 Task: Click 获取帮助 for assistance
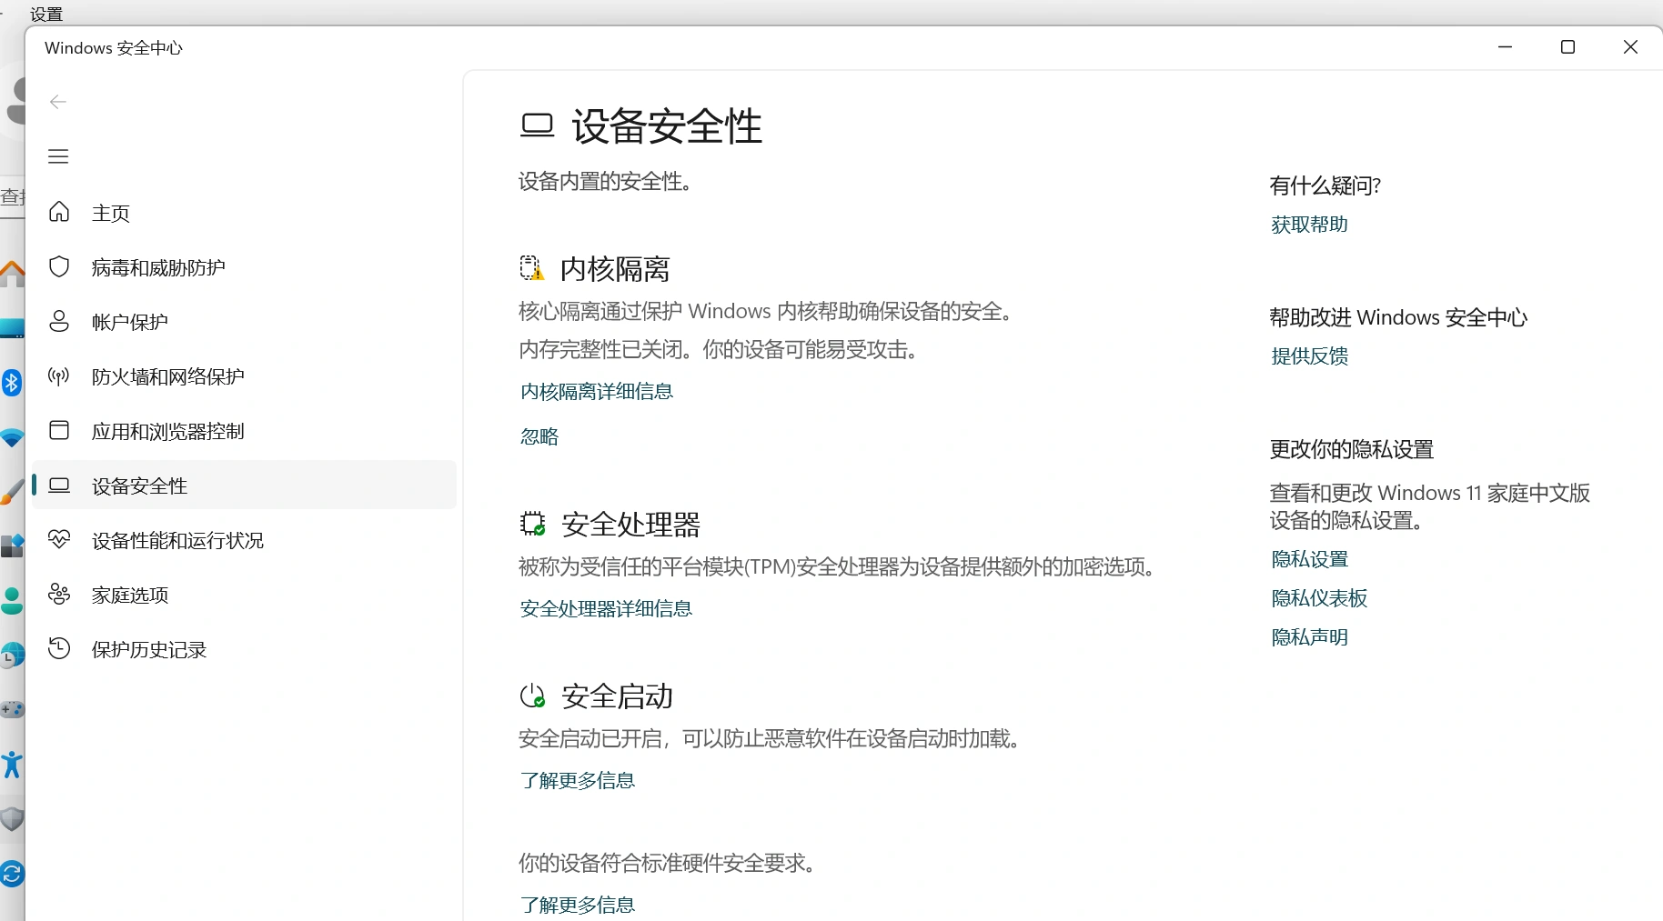(x=1308, y=225)
